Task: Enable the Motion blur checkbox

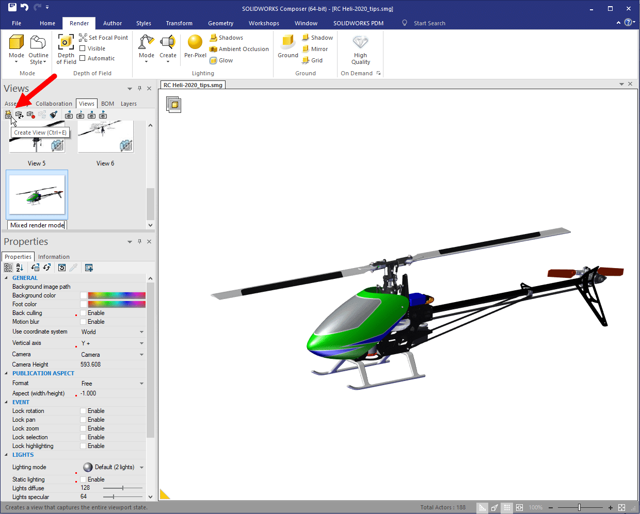Action: click(x=83, y=322)
